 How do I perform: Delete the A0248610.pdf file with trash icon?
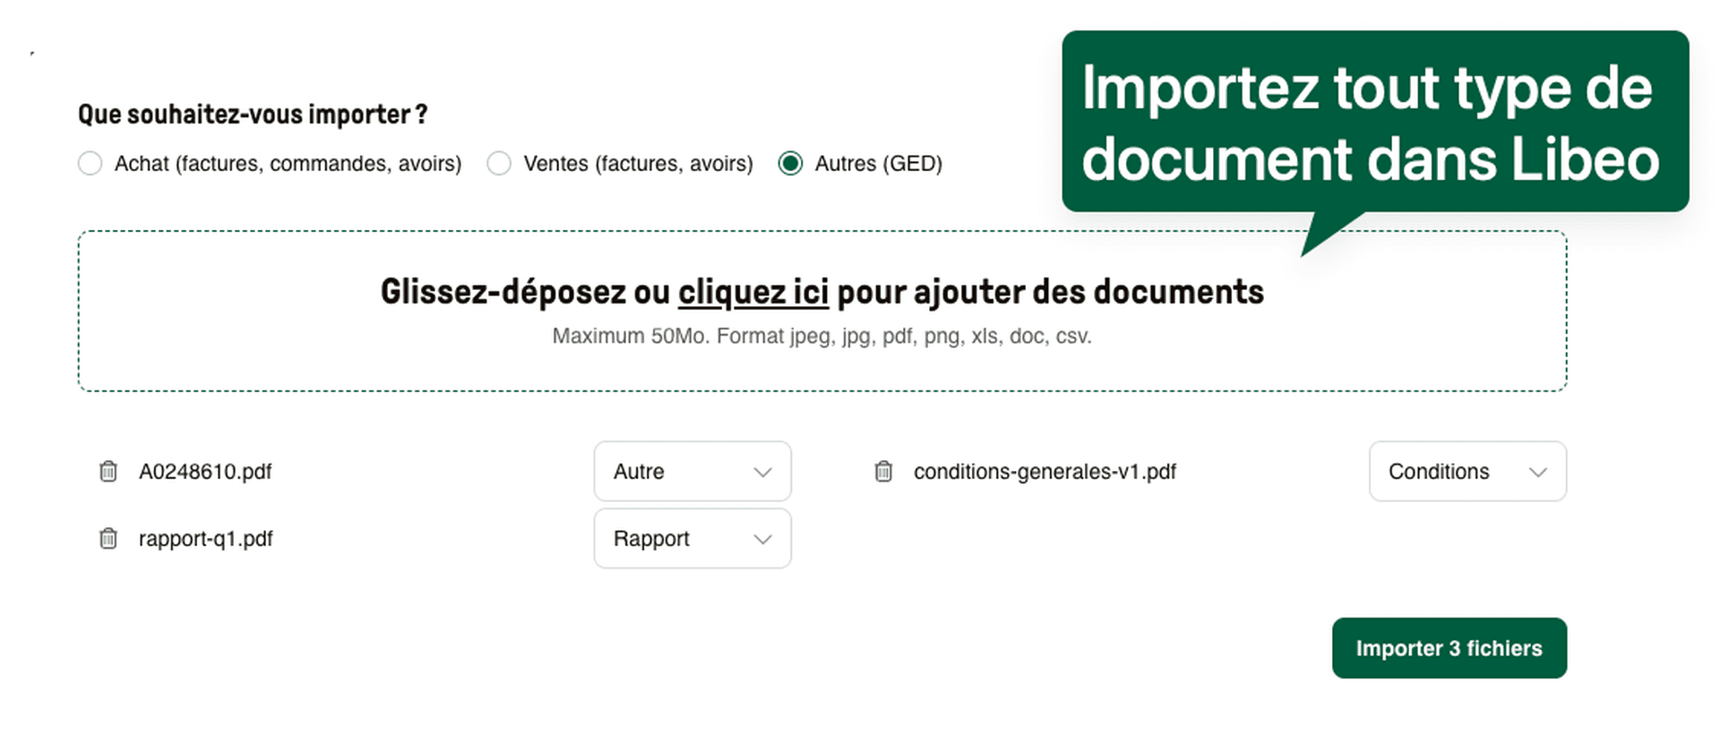107,471
